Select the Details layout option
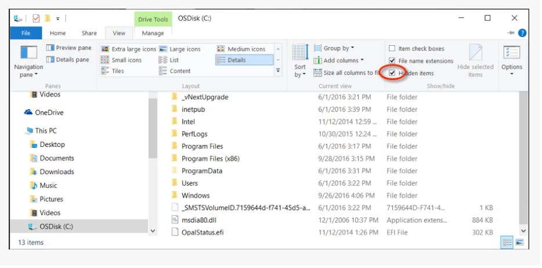This screenshot has width=542, height=268. [x=244, y=60]
